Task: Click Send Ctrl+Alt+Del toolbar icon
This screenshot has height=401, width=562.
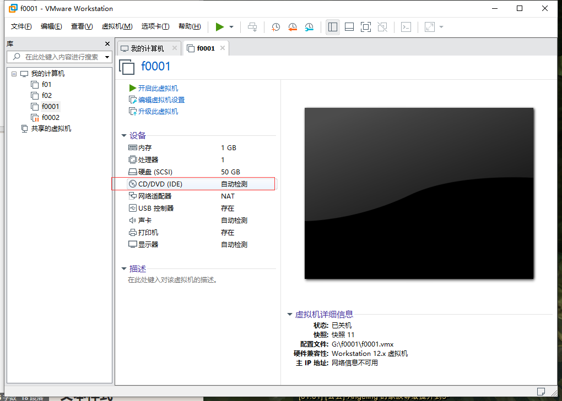Action: tap(252, 27)
